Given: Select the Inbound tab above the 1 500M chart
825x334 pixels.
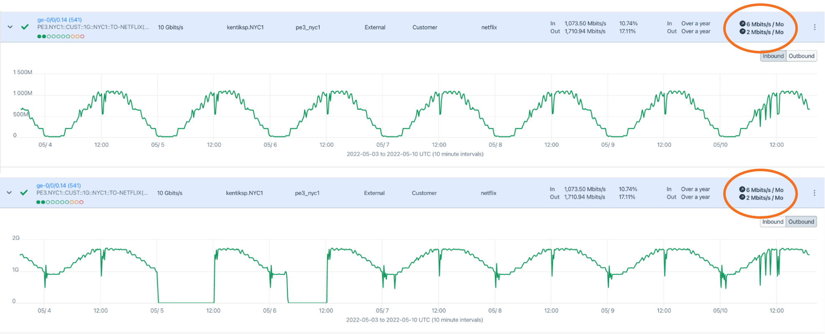Looking at the screenshot, I should (773, 56).
